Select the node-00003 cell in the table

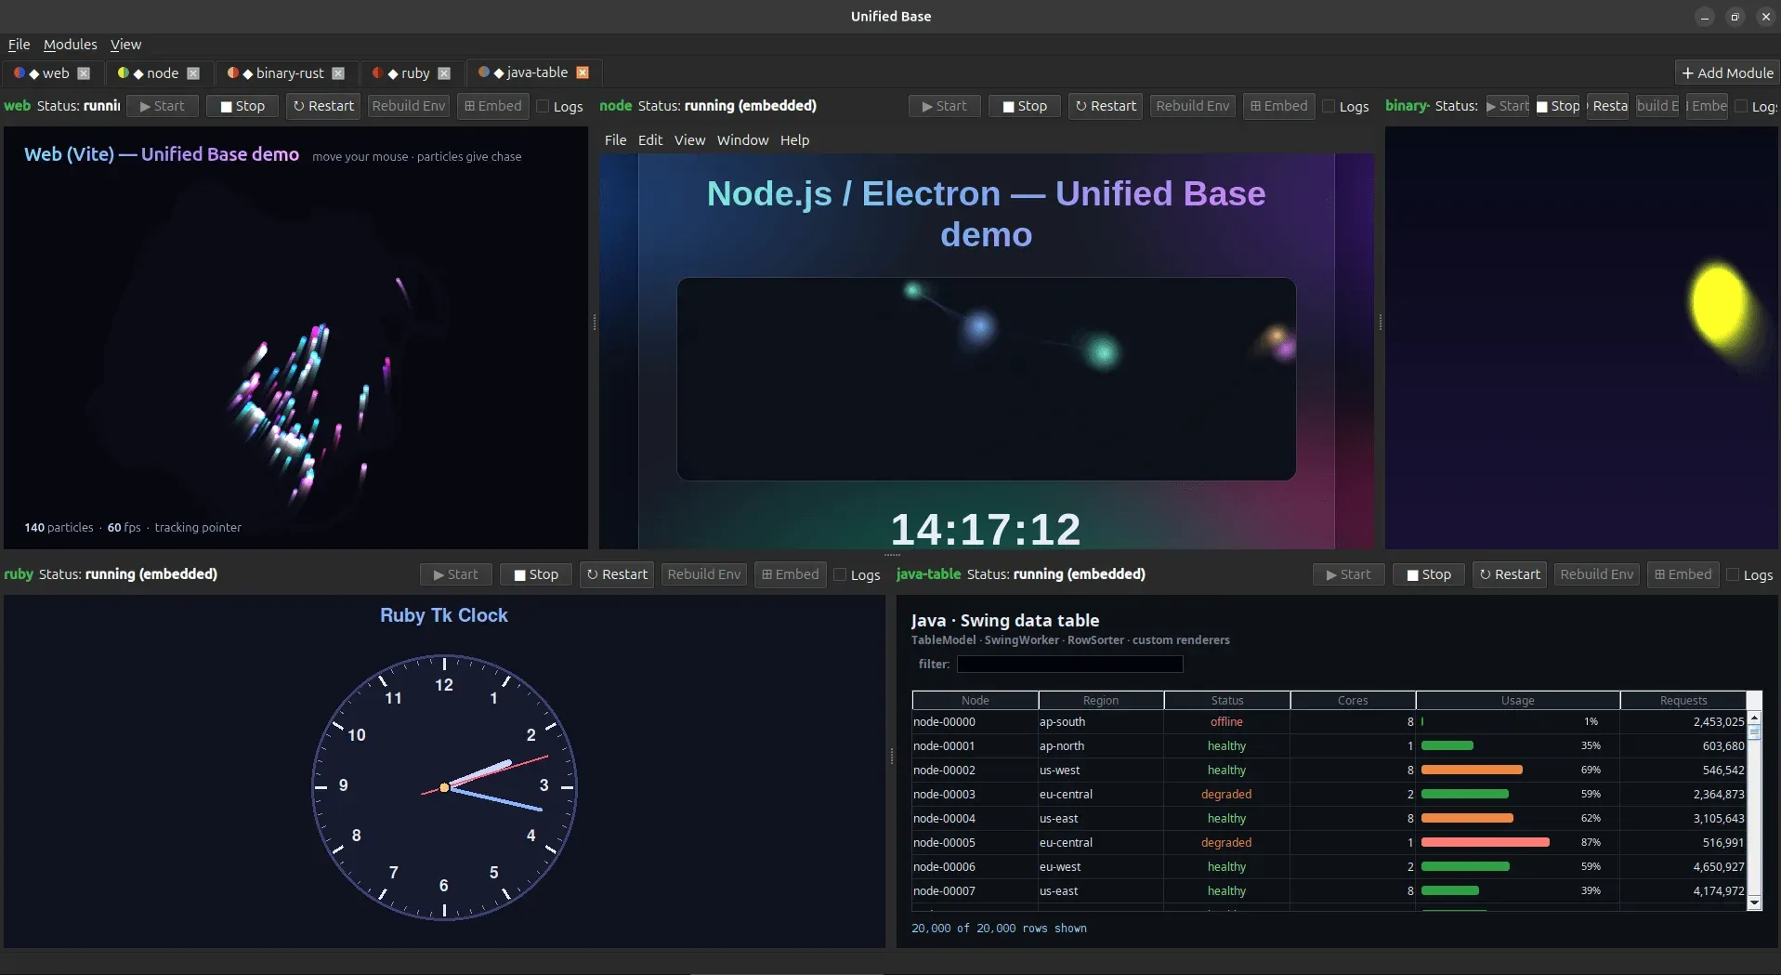(x=976, y=795)
